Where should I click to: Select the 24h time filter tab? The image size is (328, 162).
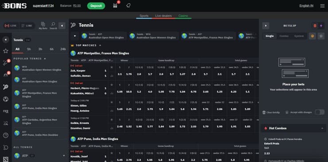63,49
